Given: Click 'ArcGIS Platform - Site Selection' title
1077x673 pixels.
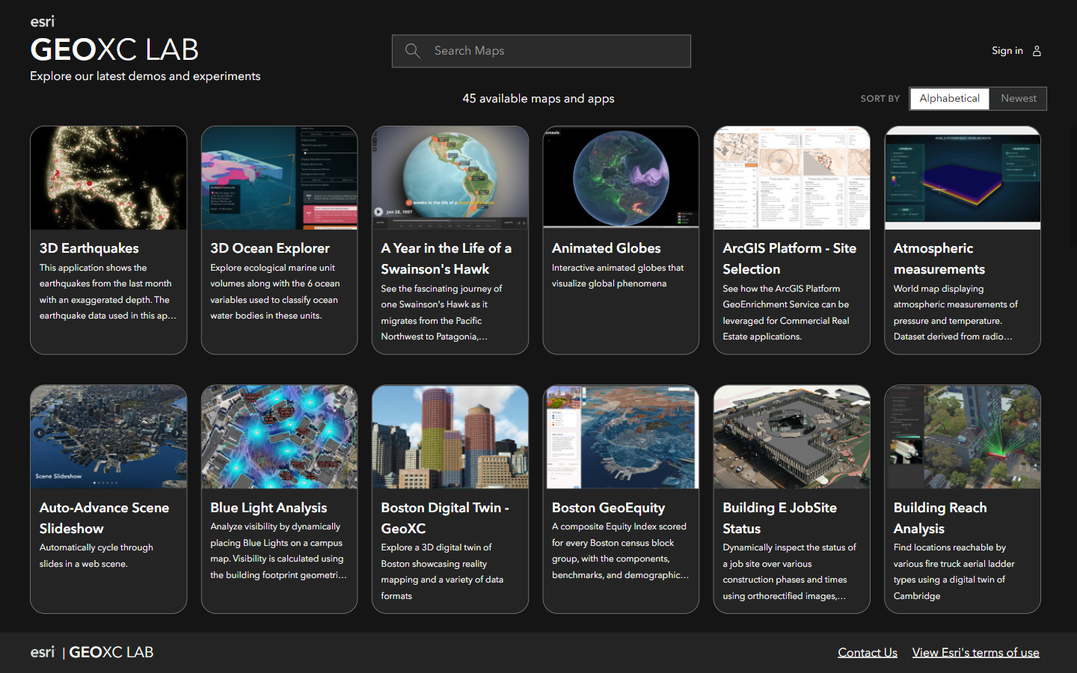Looking at the screenshot, I should [x=790, y=259].
